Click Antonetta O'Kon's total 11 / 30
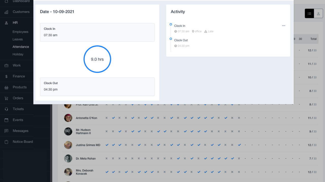Viewport: 325px width, 182px height. click(x=312, y=118)
